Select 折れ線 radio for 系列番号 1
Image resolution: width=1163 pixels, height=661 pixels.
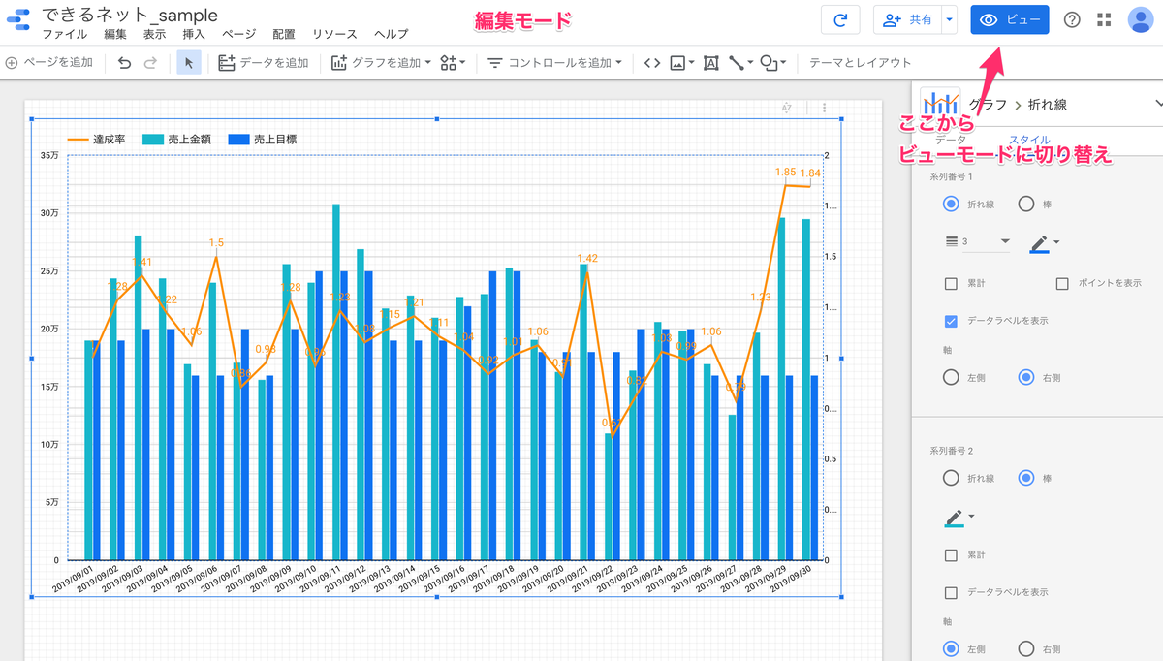952,205
